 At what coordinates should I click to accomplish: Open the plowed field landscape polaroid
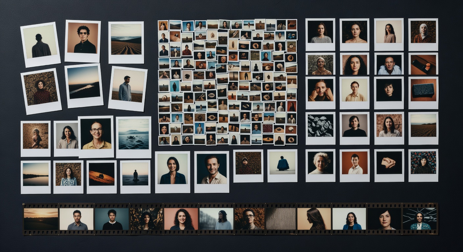(x=126, y=41)
